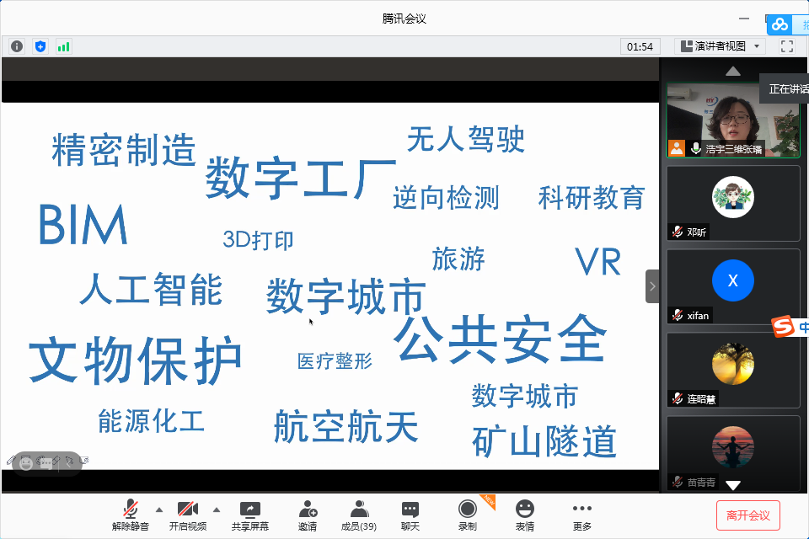Click the blue security shield icon

coord(40,46)
